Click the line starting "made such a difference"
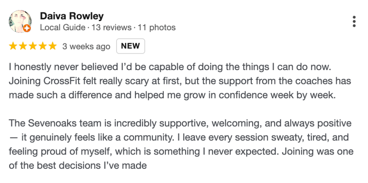368x183 pixels. [x=172, y=95]
